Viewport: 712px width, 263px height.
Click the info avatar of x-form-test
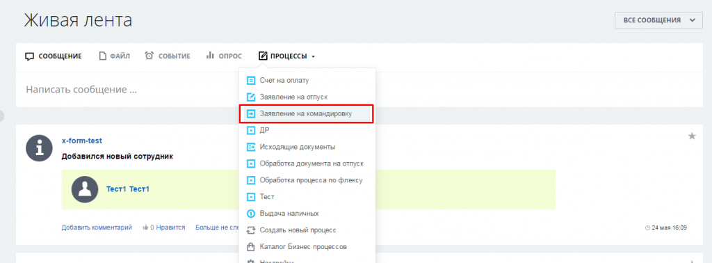tap(40, 148)
